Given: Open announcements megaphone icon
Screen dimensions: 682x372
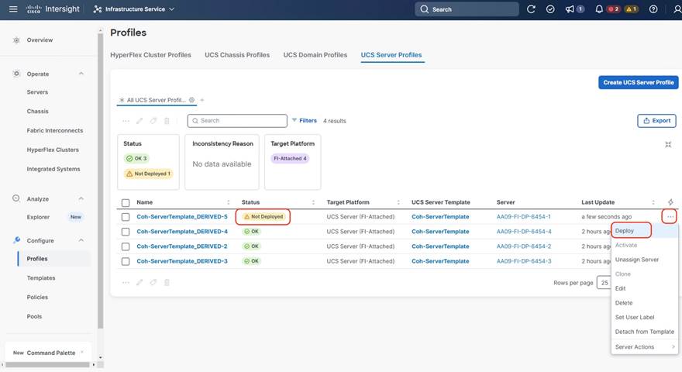Looking at the screenshot, I should (570, 9).
